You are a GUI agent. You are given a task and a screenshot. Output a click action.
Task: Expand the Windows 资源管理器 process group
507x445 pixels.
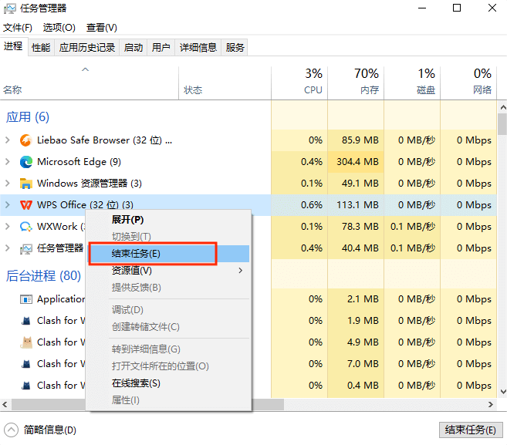point(8,184)
